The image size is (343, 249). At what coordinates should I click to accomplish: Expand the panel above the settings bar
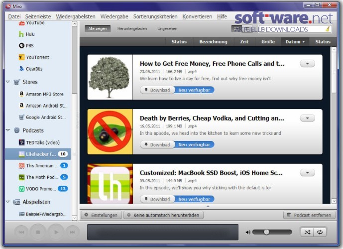[x=208, y=206]
